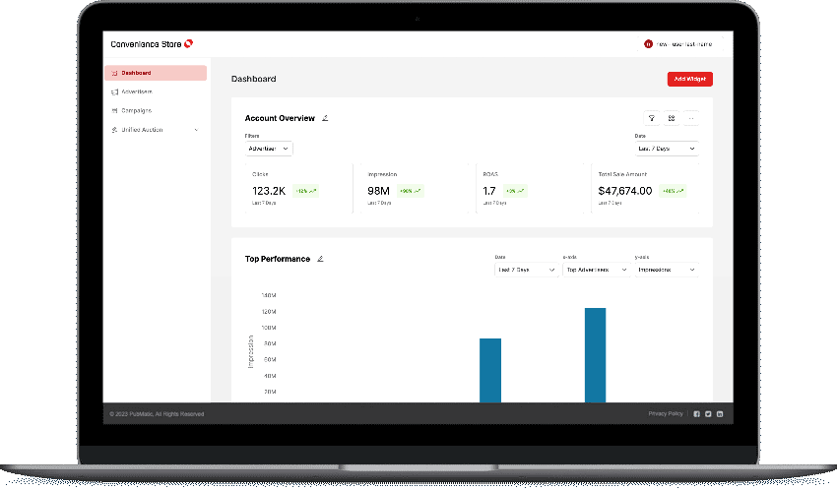The height and width of the screenshot is (490, 837).
Task: Go to Advertisers in the sidebar
Action: (136, 92)
